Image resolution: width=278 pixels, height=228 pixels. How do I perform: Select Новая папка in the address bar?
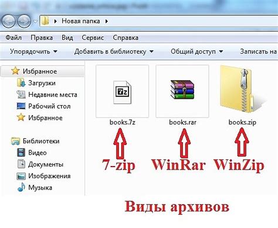point(81,21)
